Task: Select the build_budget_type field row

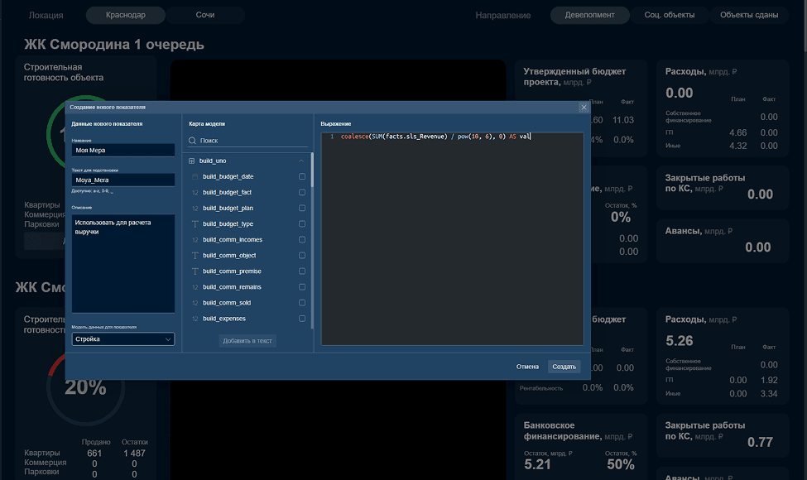Action: pyautogui.click(x=248, y=223)
